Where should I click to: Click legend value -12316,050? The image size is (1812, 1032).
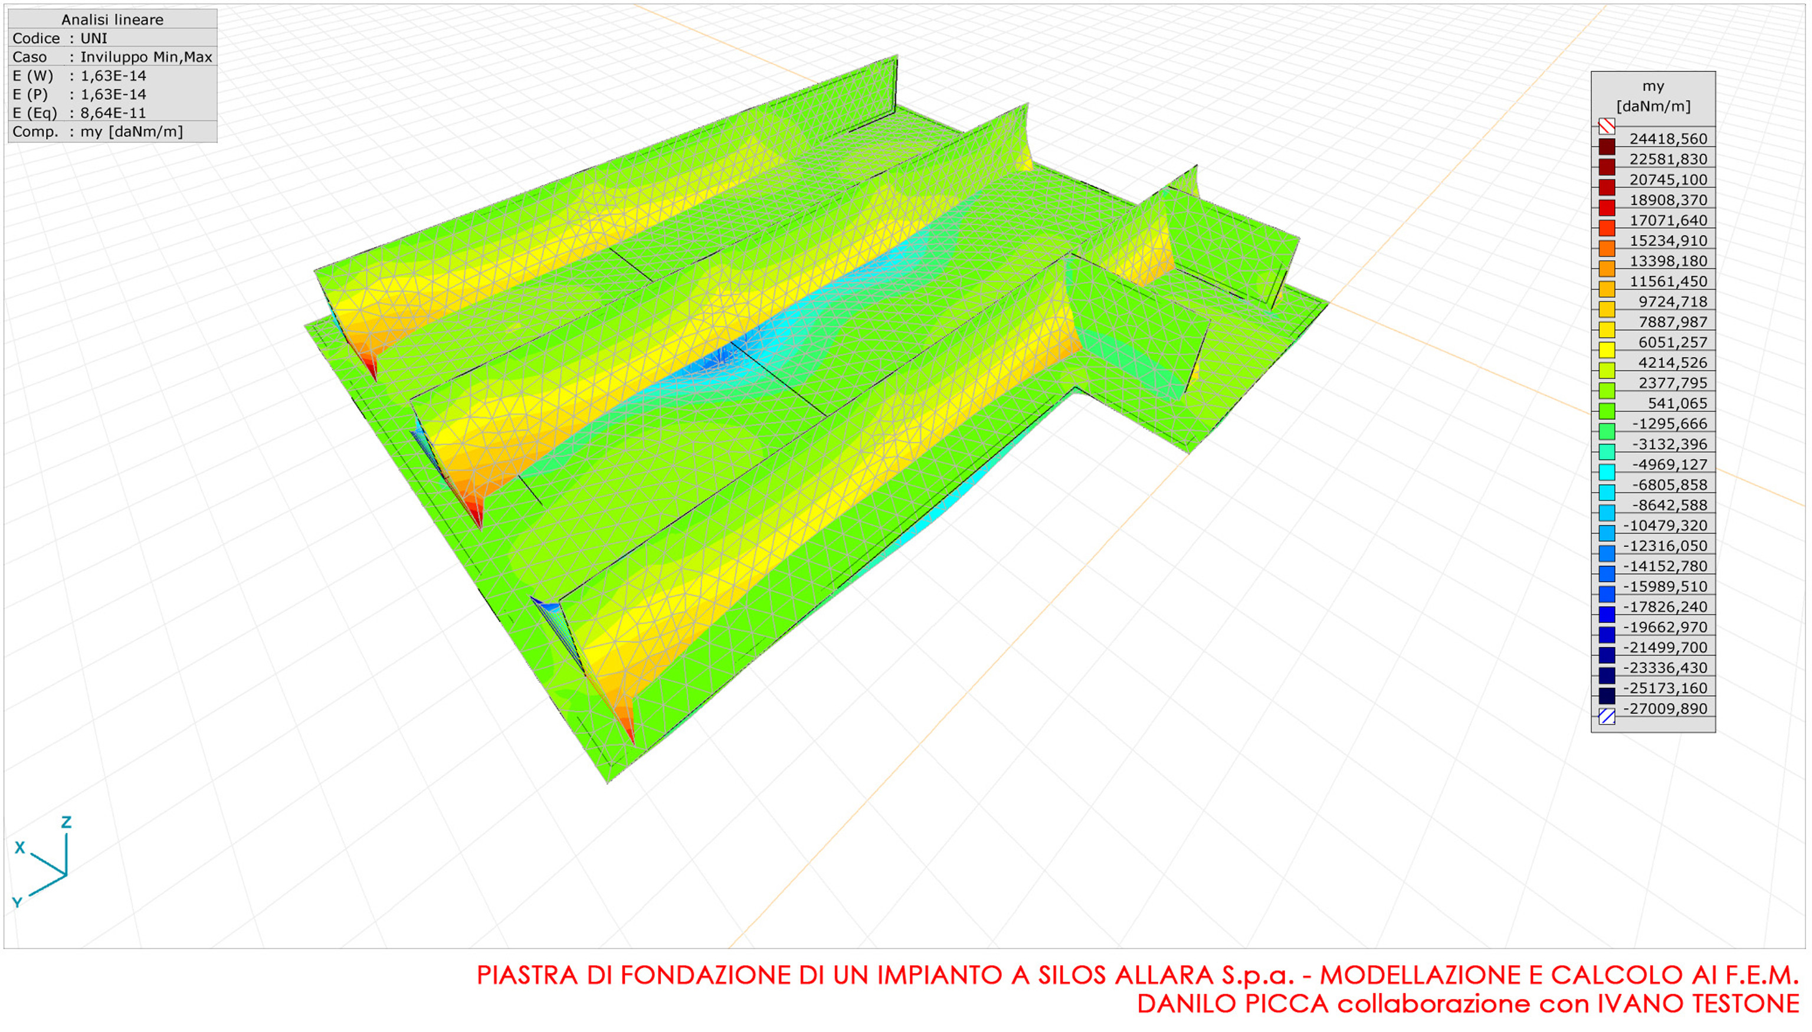pos(1665,546)
